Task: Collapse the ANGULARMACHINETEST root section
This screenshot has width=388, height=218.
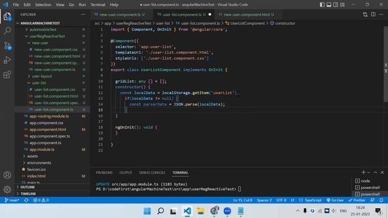Action: pos(40,23)
